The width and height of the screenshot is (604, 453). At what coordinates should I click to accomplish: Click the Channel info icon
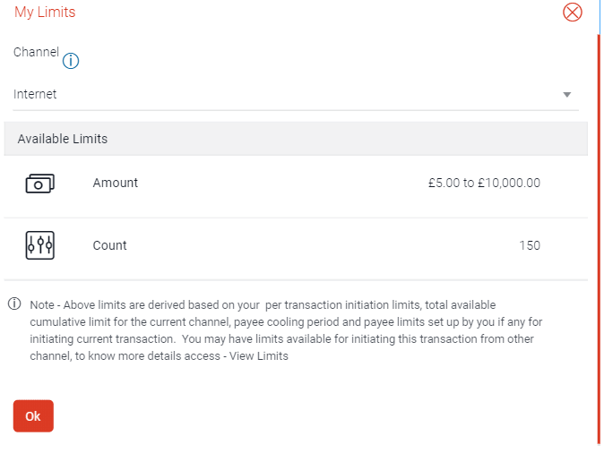click(71, 61)
